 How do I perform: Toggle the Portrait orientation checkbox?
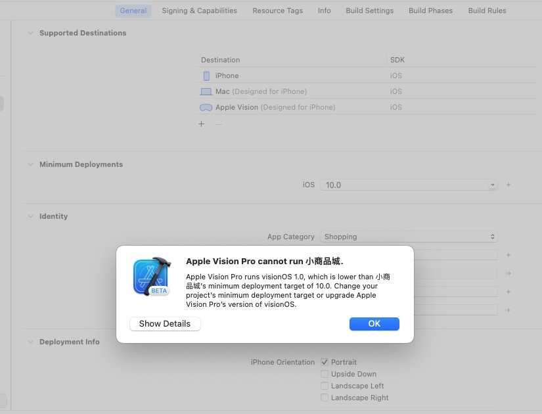pos(325,362)
